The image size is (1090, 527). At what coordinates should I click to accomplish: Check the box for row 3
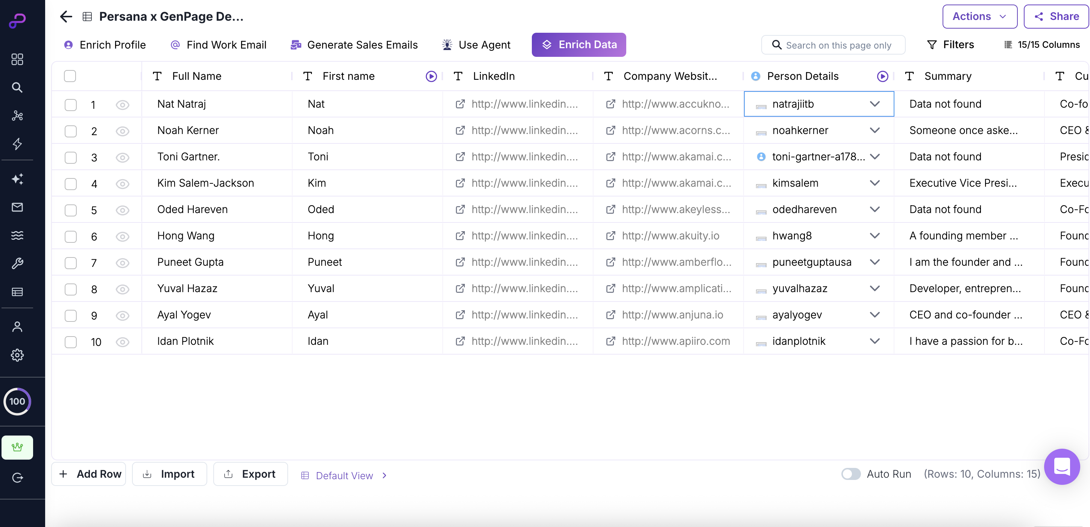click(x=70, y=158)
